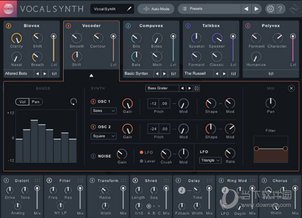The width and height of the screenshot is (302, 218).
Task: Select previous Talkbox preset from The Russell
Action: tap(217, 74)
